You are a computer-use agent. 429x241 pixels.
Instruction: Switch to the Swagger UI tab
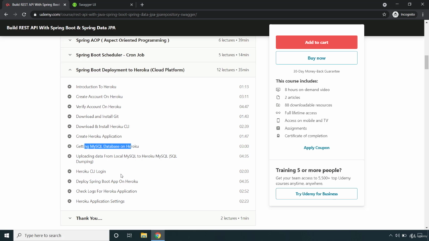(x=103, y=5)
